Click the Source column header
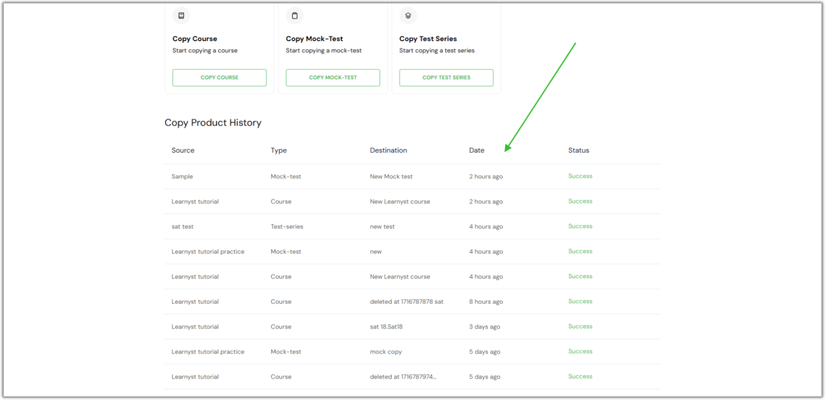 tap(183, 150)
